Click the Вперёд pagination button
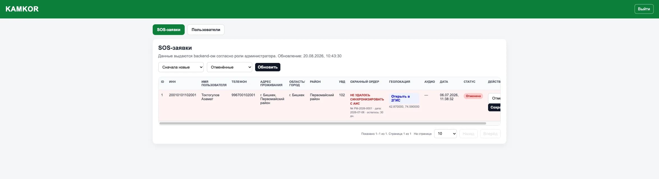Image resolution: width=659 pixels, height=179 pixels. (490, 134)
